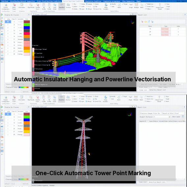Run Hang Insulator in the upper window
The width and height of the screenshot is (187, 187).
pos(106,7)
